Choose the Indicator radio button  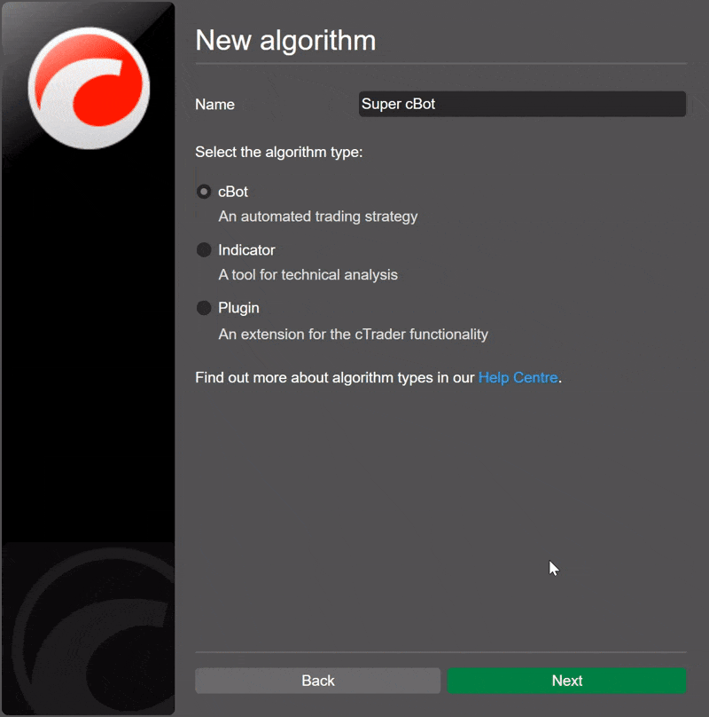point(204,250)
